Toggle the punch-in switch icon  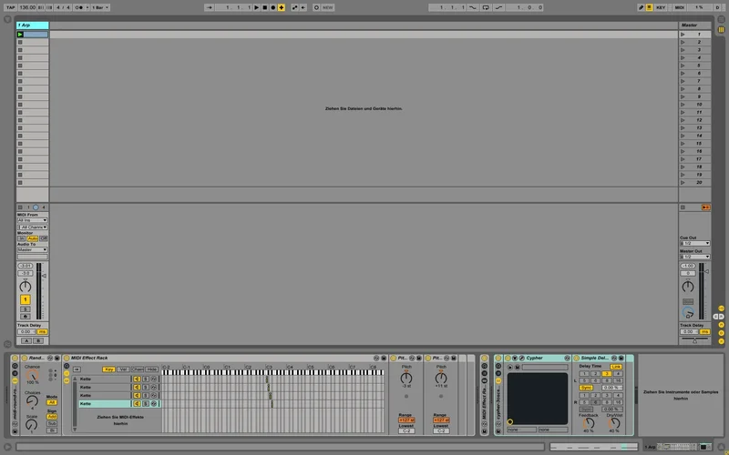[473, 7]
